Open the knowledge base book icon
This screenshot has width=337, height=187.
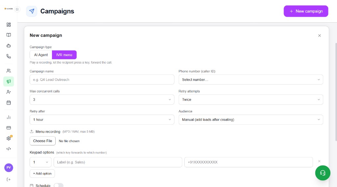pyautogui.click(x=9, y=35)
